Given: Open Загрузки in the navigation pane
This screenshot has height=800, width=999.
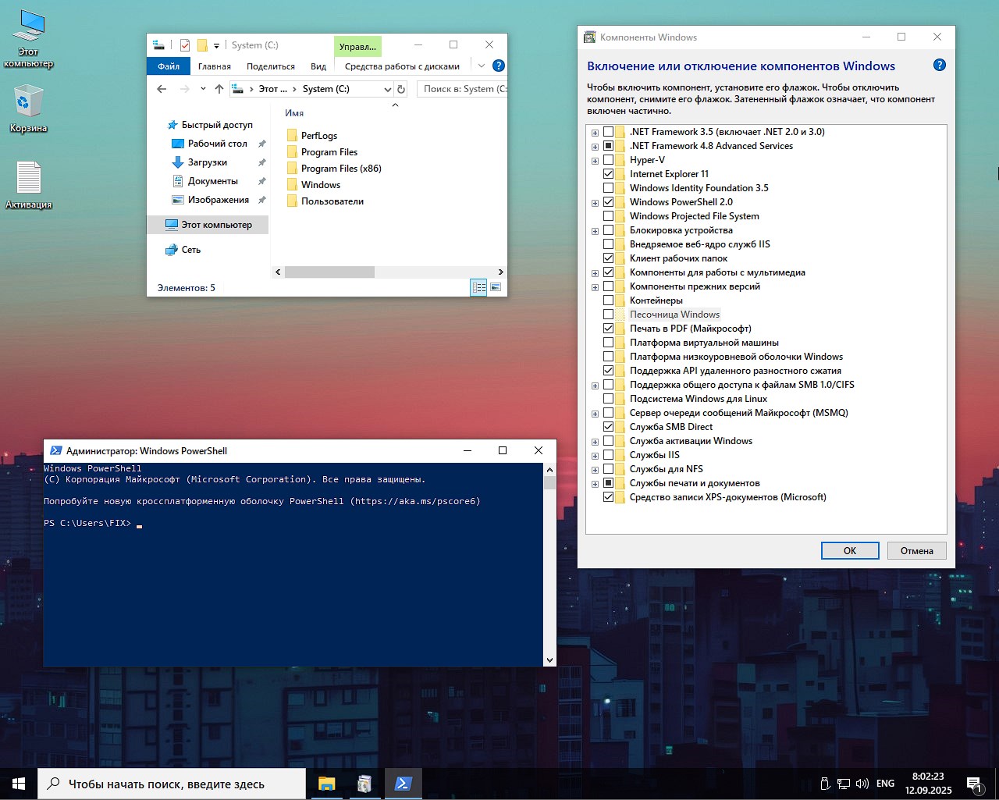Looking at the screenshot, I should (207, 162).
